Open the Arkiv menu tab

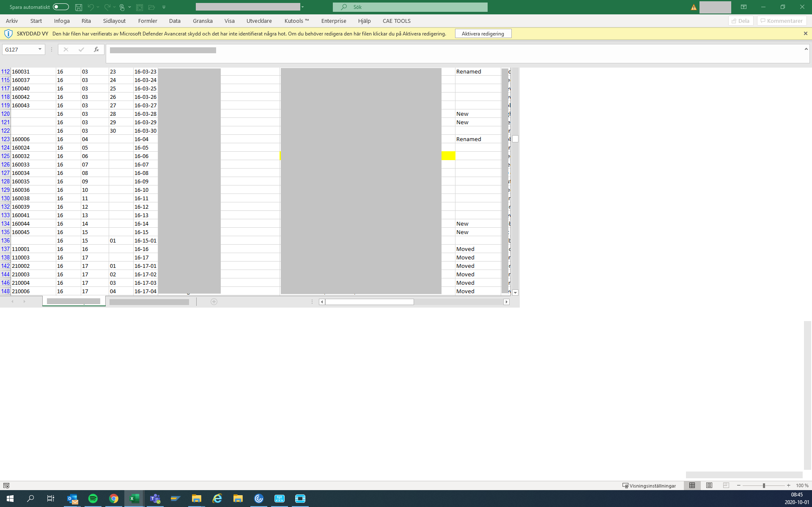pyautogui.click(x=12, y=21)
